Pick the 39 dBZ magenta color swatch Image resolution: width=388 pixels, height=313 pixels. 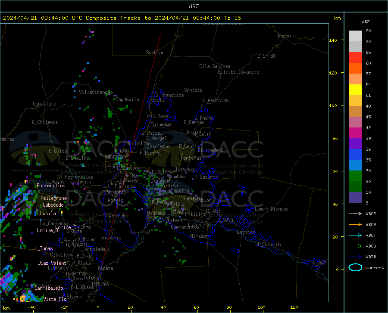pos(355,133)
